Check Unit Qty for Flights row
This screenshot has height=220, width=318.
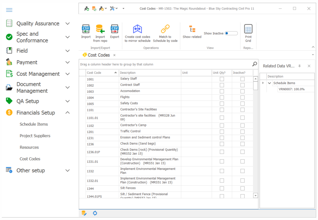[x=222, y=97]
